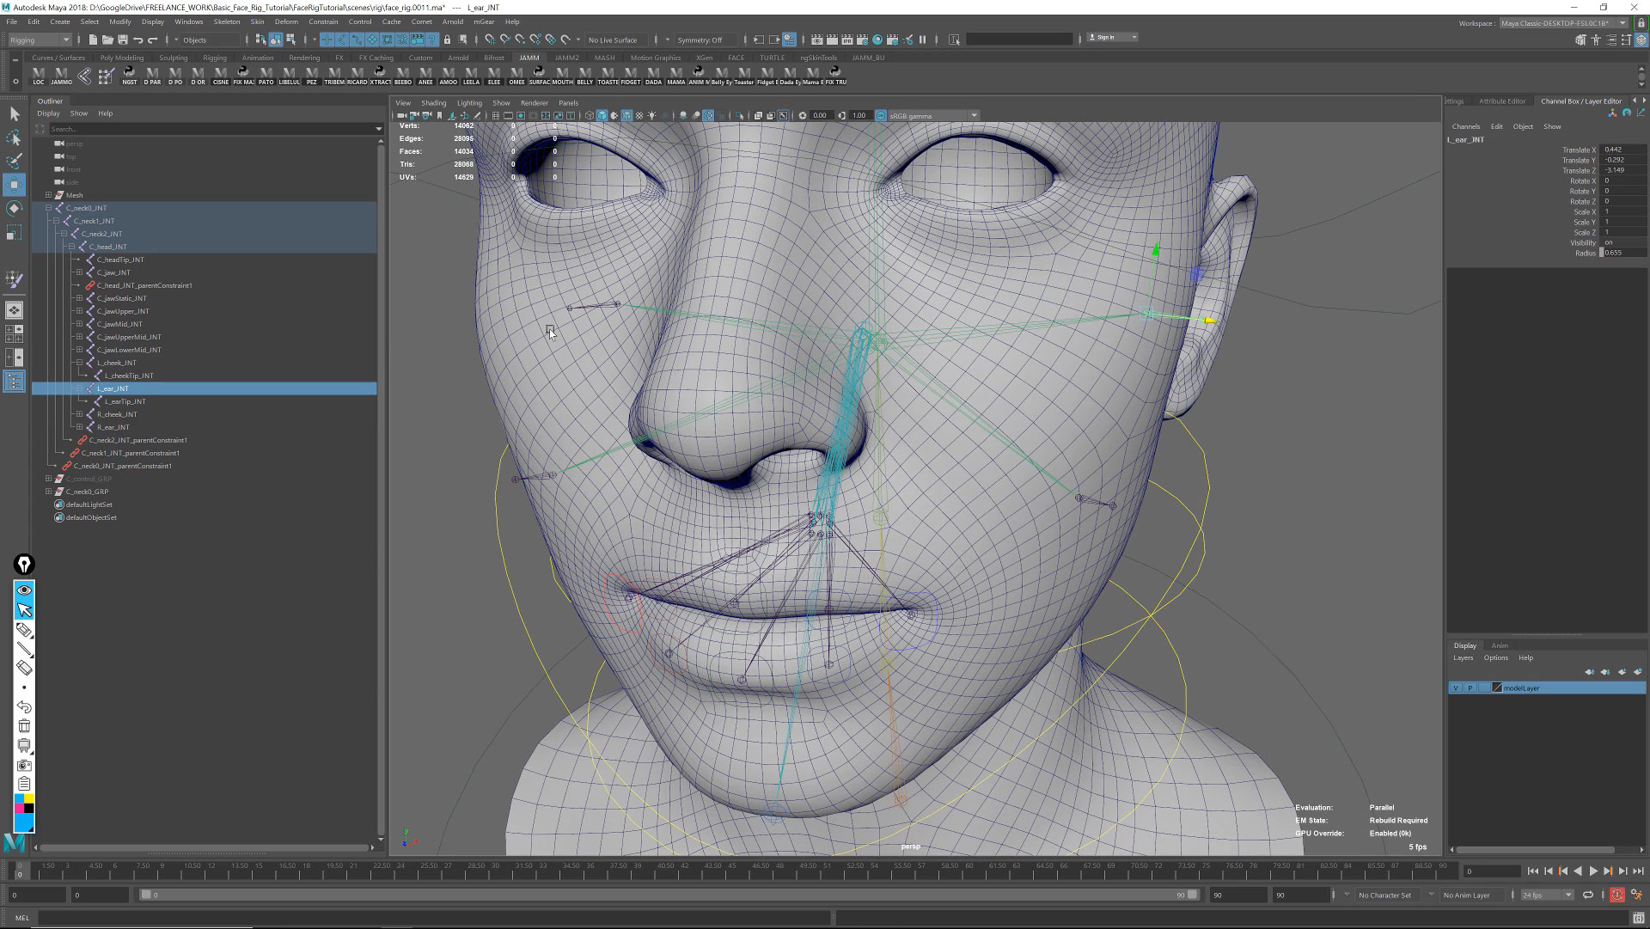Expand the C_jaw_JNT node in Outliner

click(x=79, y=272)
